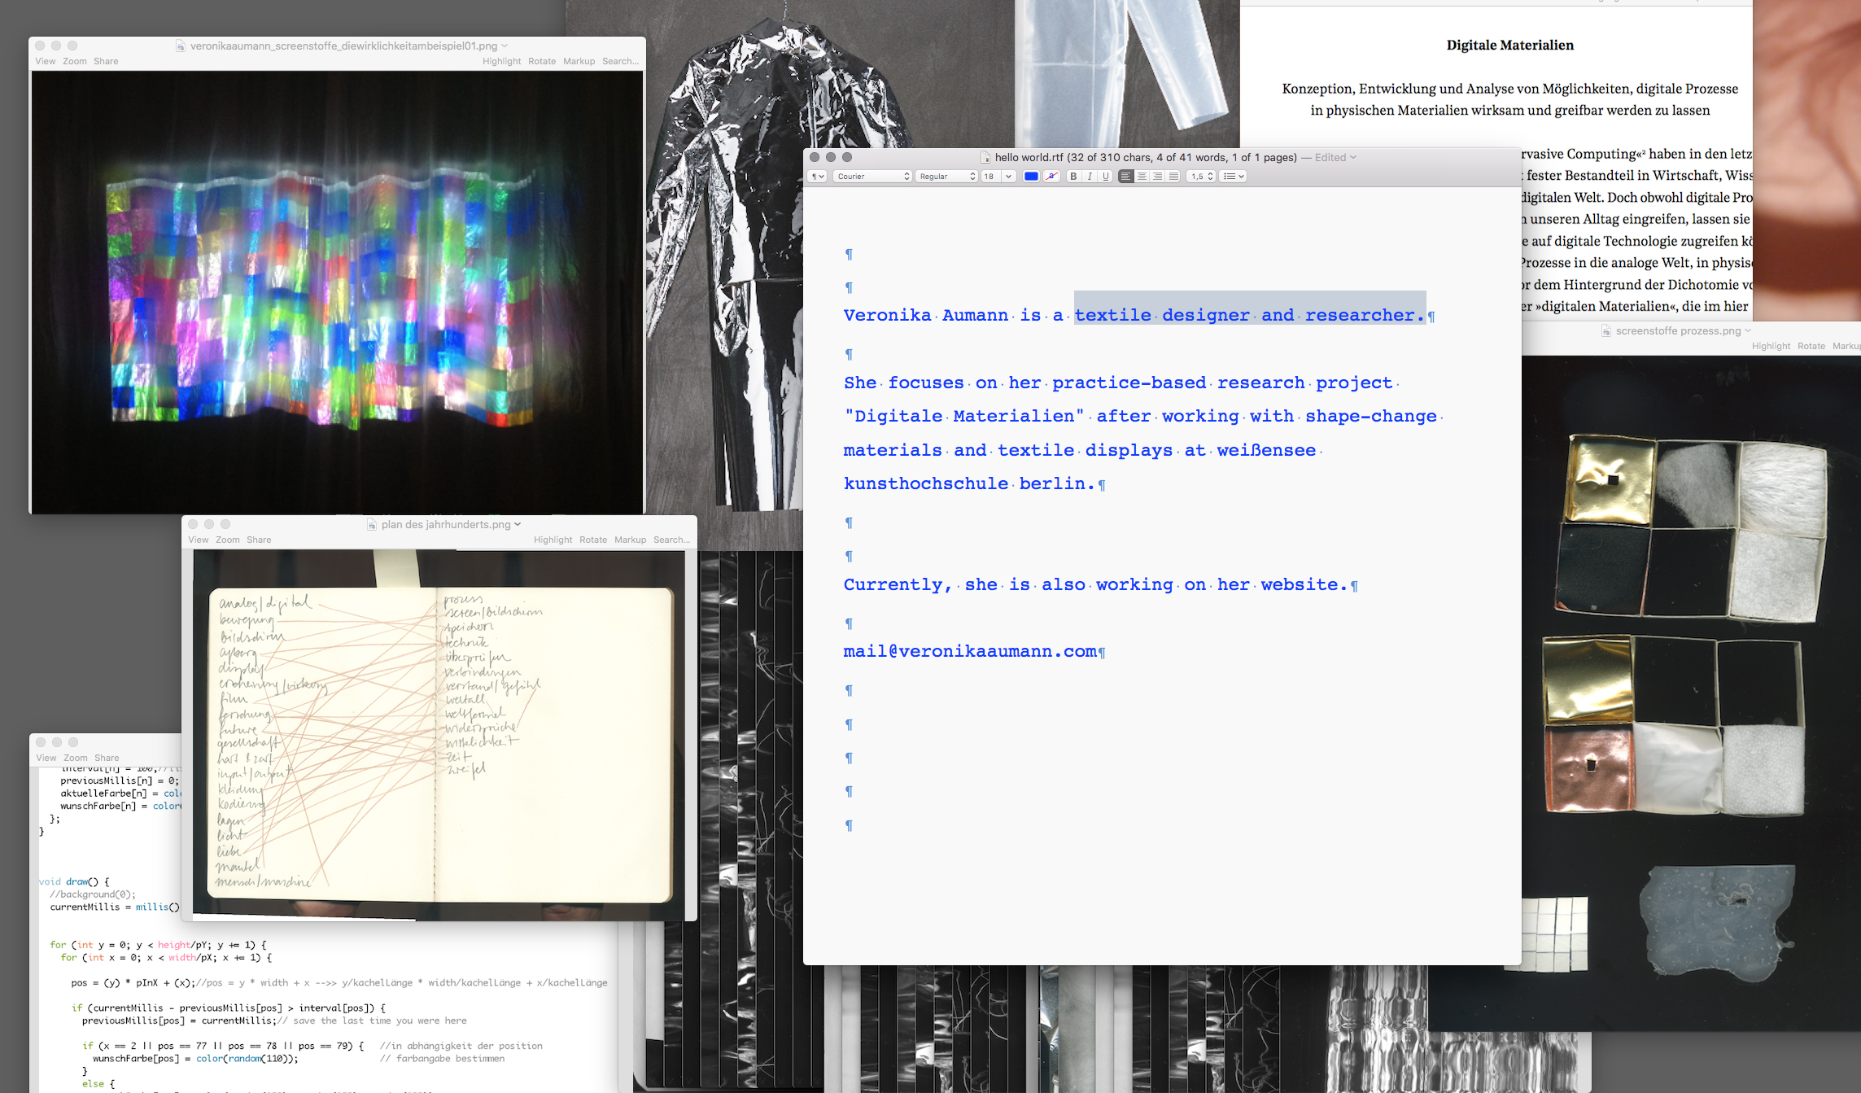The width and height of the screenshot is (1861, 1093).
Task: Expand the font size dropdown arrow
Action: pyautogui.click(x=1008, y=177)
